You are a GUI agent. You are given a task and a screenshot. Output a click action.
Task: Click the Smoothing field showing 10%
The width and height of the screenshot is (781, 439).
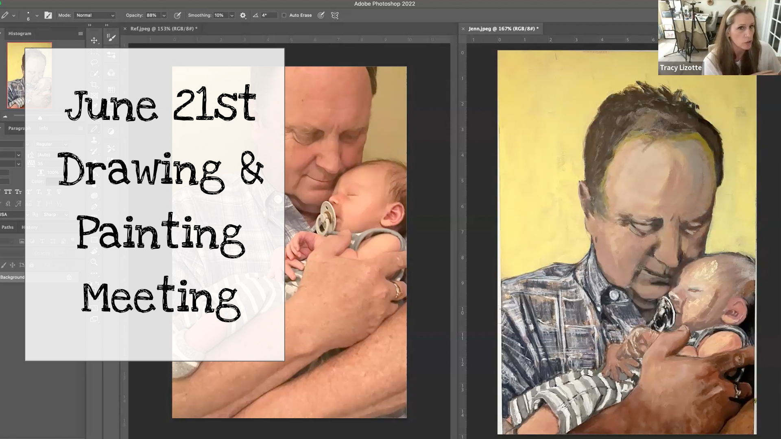221,15
